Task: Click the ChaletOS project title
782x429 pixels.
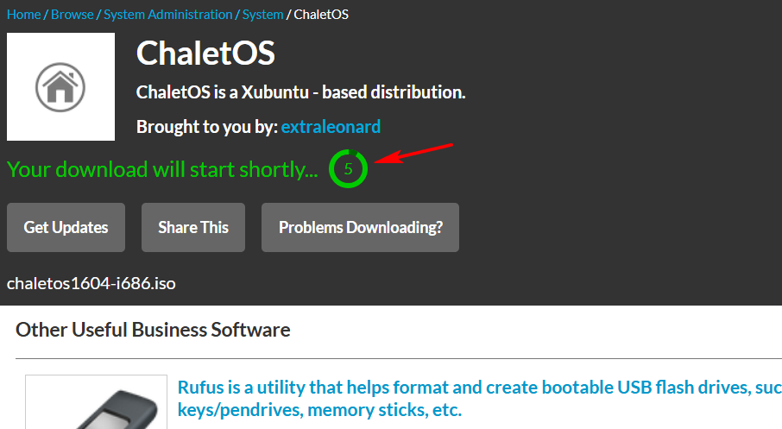Action: [x=205, y=53]
